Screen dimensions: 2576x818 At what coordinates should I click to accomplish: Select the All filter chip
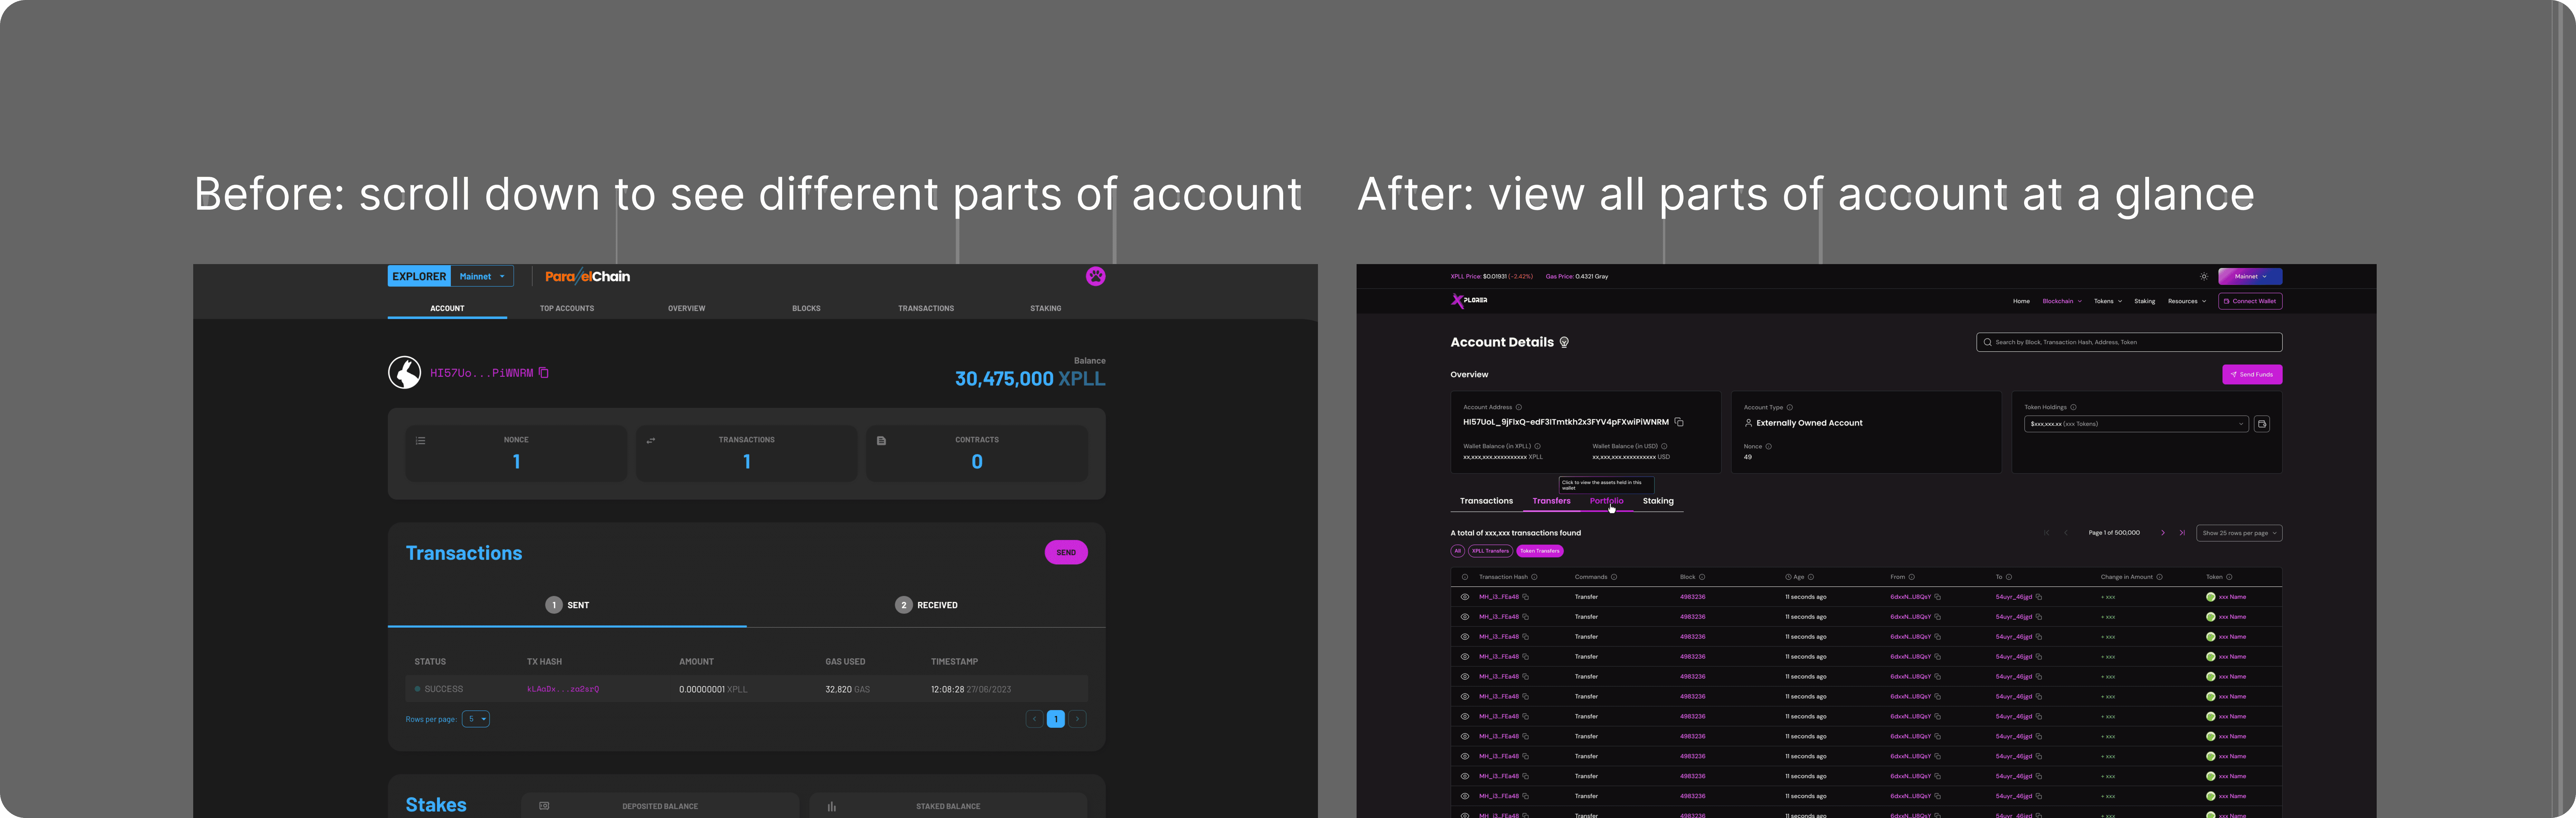pyautogui.click(x=1458, y=551)
